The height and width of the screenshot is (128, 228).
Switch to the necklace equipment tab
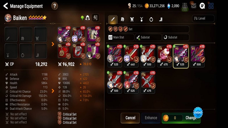click(141, 19)
